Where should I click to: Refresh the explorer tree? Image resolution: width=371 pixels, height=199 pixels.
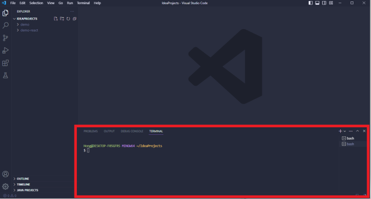click(68, 19)
